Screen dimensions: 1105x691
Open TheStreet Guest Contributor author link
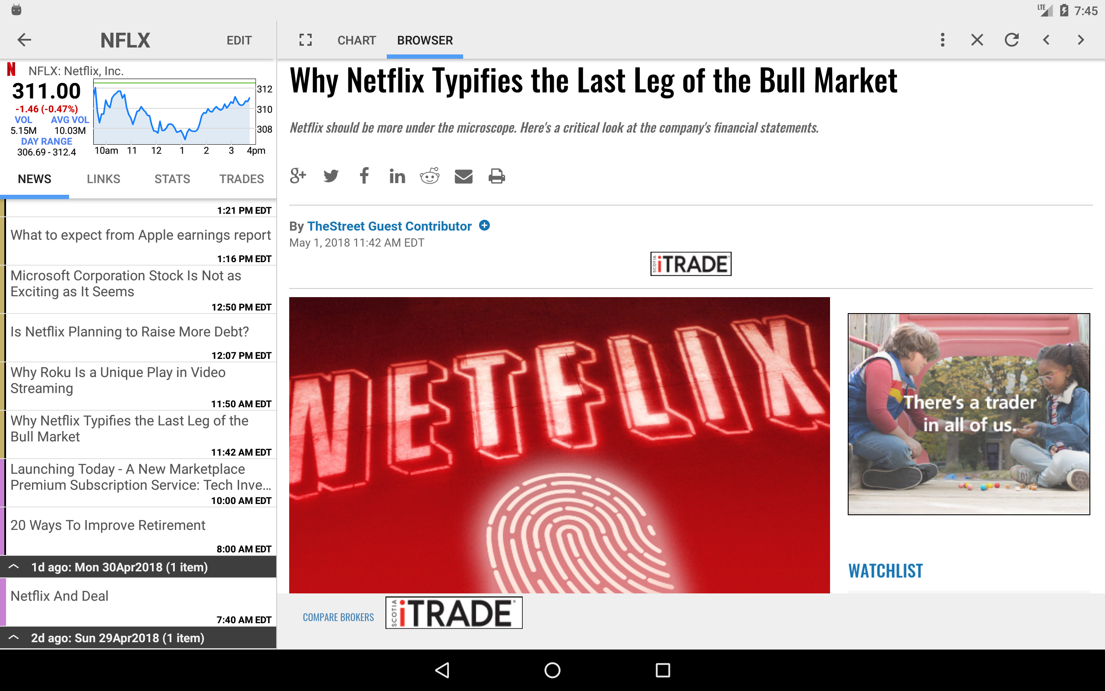[389, 226]
